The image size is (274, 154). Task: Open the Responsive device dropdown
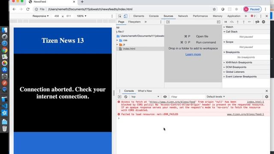click(x=41, y=16)
